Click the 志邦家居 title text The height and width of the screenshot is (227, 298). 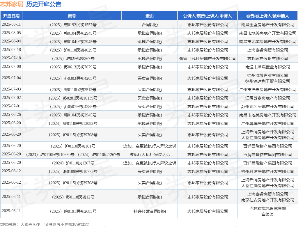tap(12, 4)
